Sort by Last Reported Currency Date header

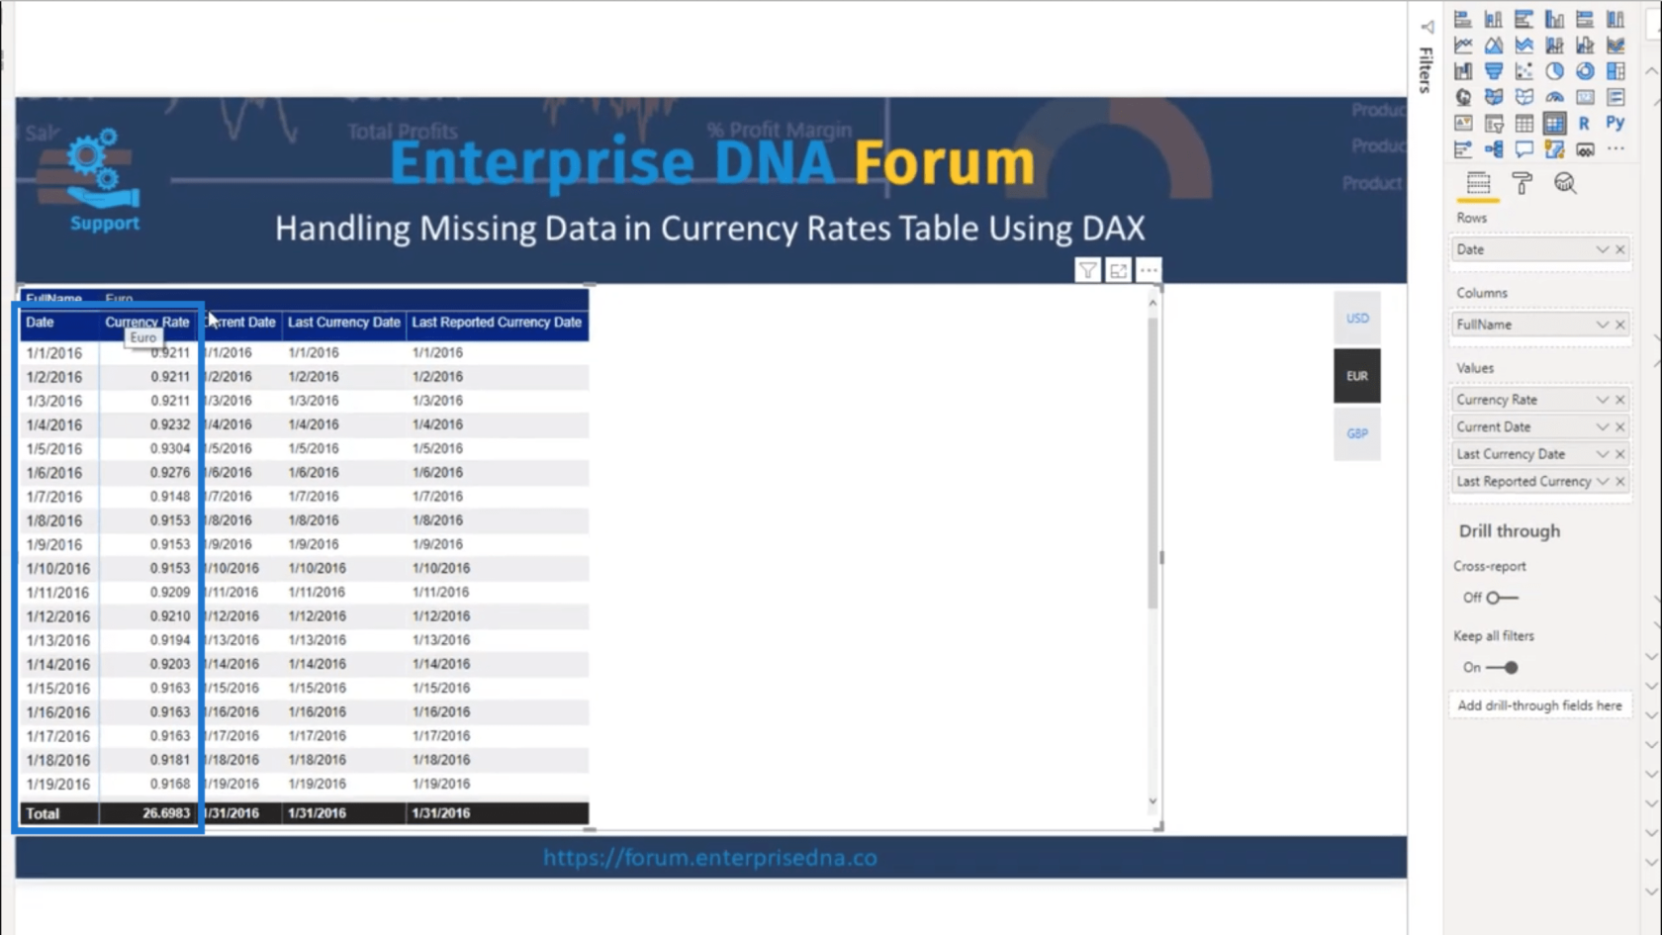pos(497,323)
